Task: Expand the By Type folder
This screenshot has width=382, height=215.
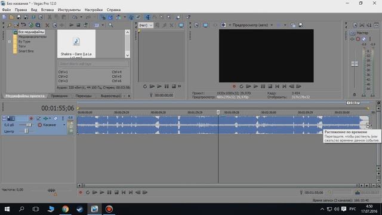Action: pyautogui.click(x=10, y=42)
